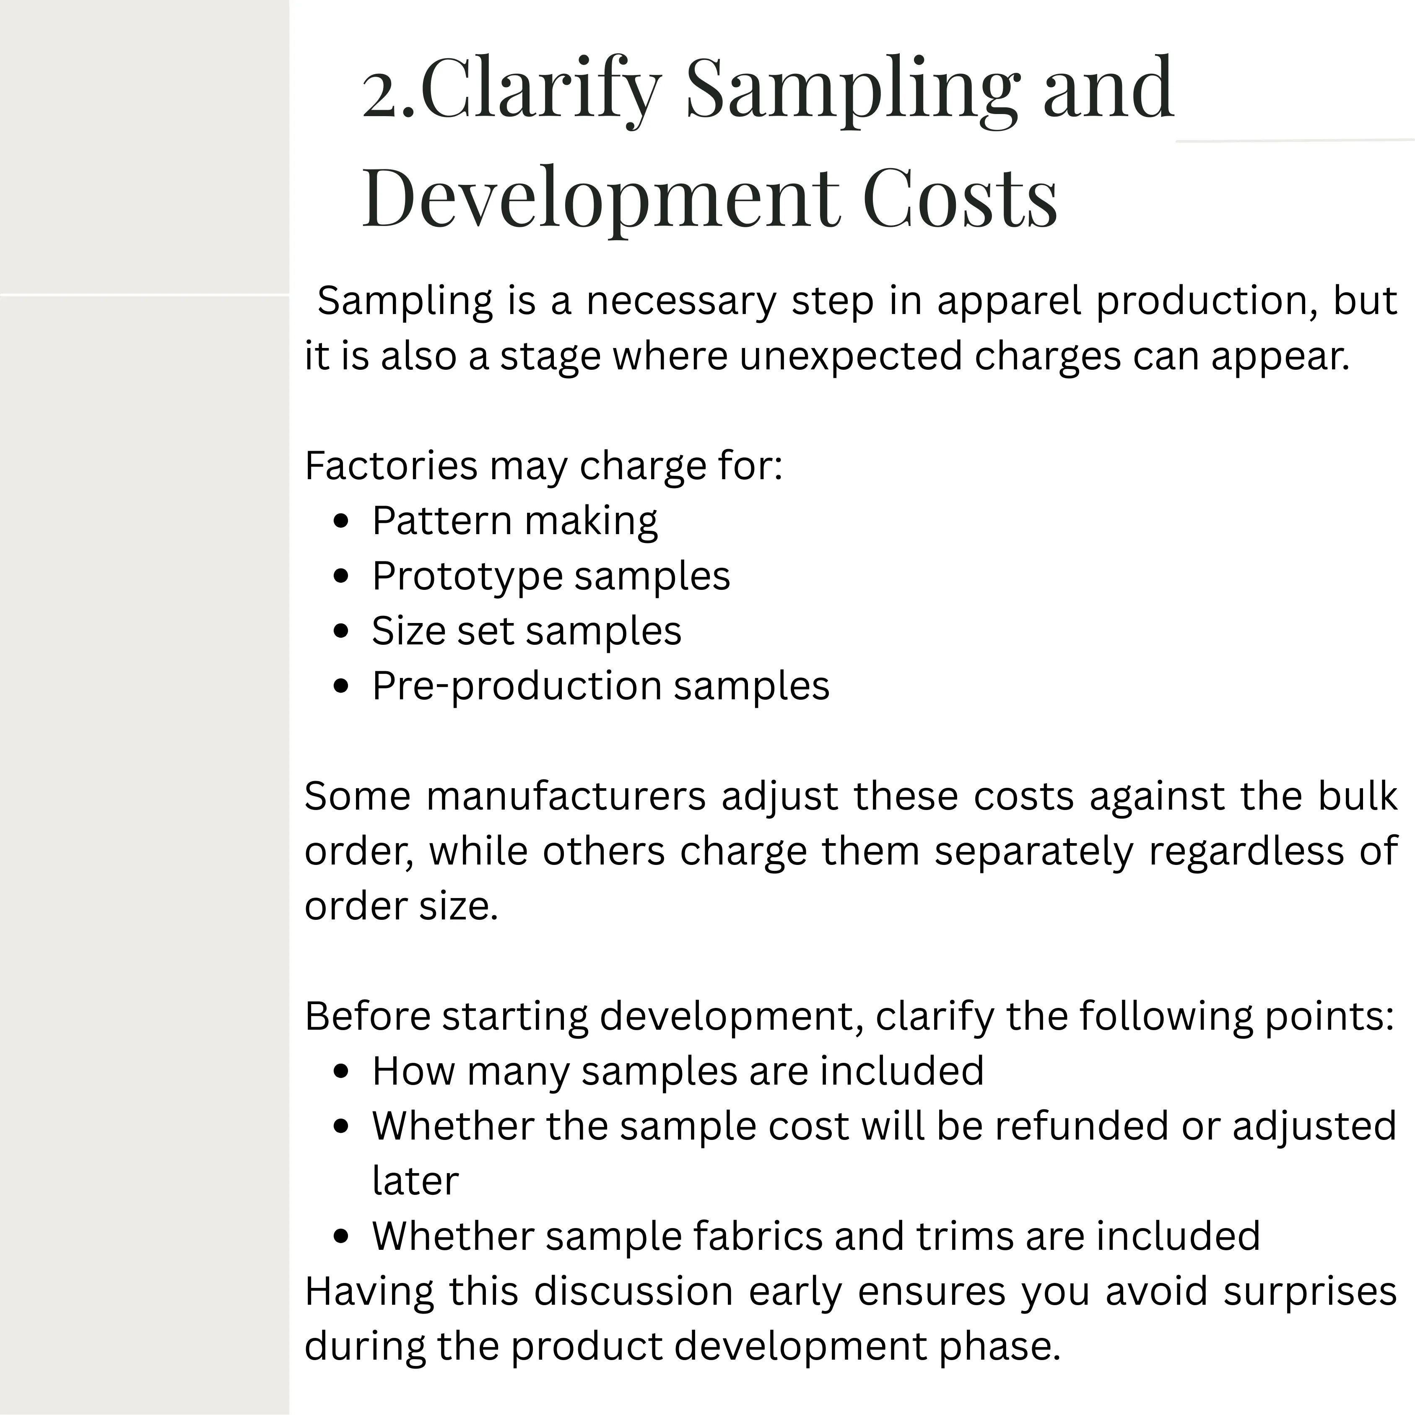Image resolution: width=1415 pixels, height=1415 pixels.
Task: Select the "Prototype samples" list item
Action: (551, 576)
